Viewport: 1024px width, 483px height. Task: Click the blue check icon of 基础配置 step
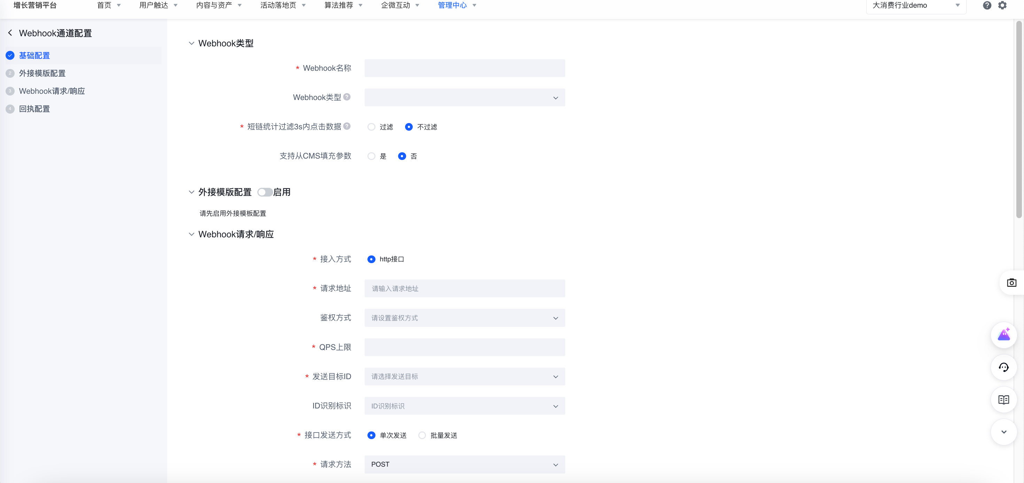coord(10,55)
